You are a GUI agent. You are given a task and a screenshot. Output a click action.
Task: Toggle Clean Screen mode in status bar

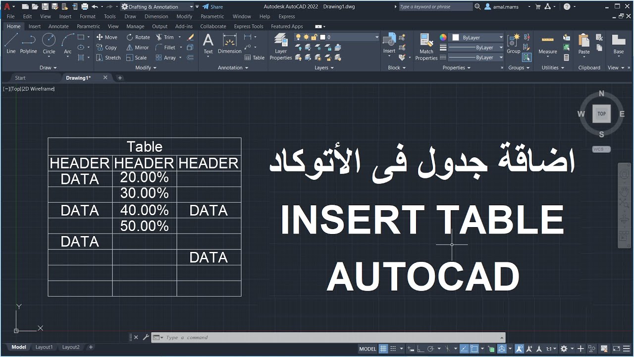pyautogui.click(x=617, y=349)
